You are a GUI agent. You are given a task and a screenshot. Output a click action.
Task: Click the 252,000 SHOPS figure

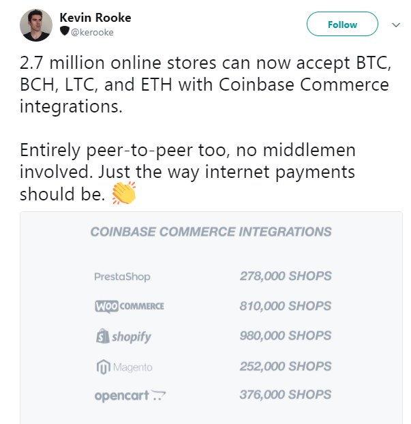point(286,367)
